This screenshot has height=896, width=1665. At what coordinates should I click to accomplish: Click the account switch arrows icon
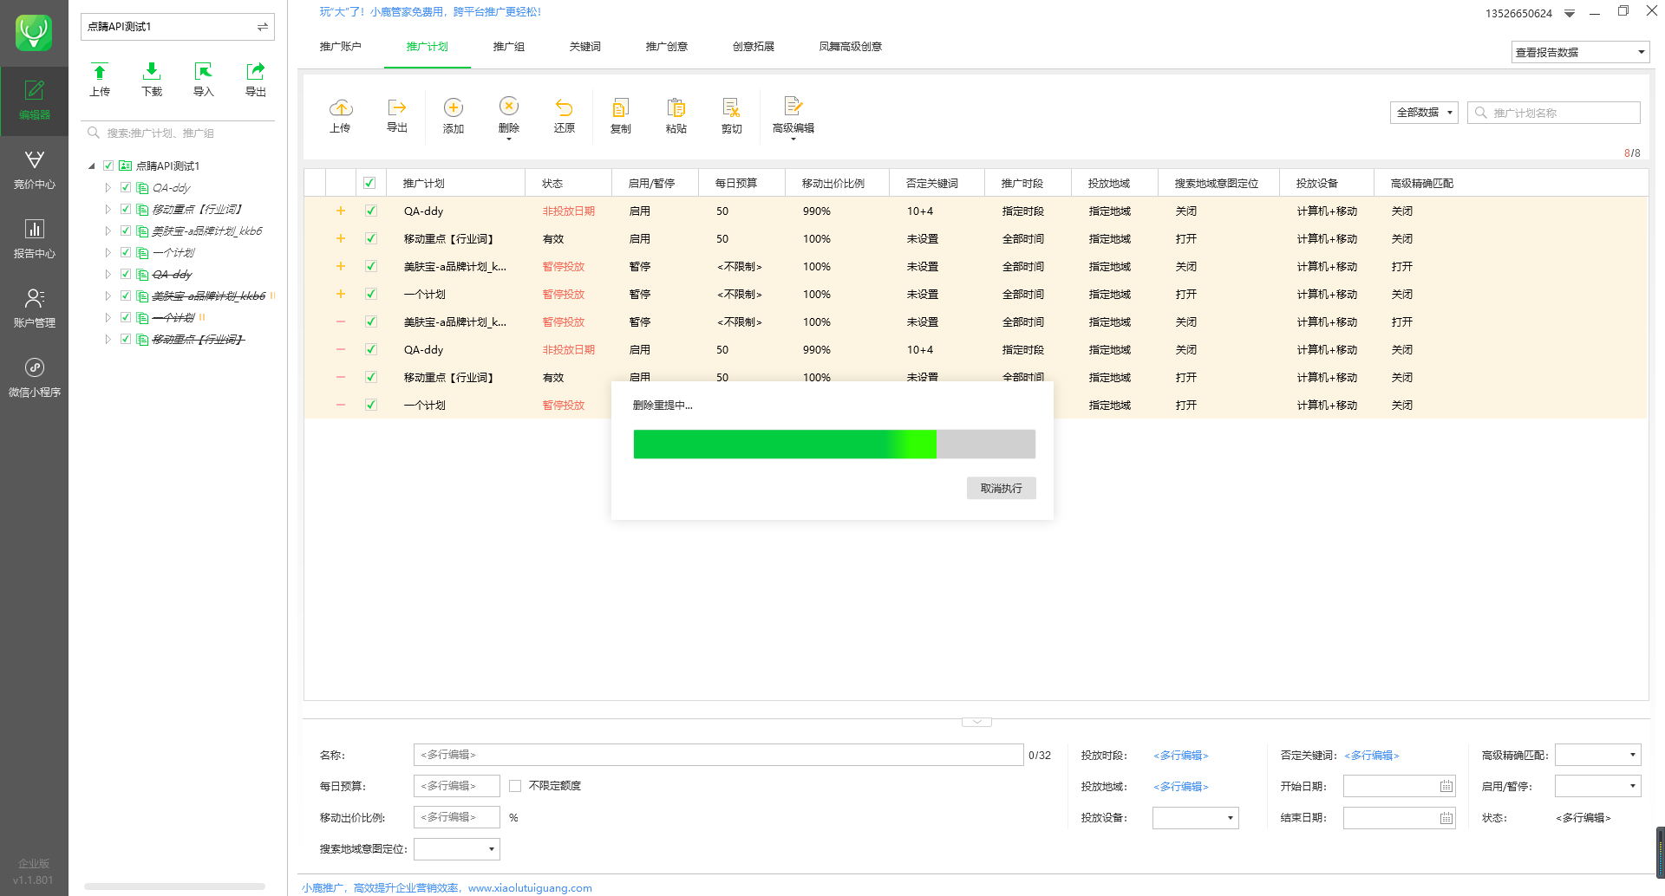click(262, 27)
